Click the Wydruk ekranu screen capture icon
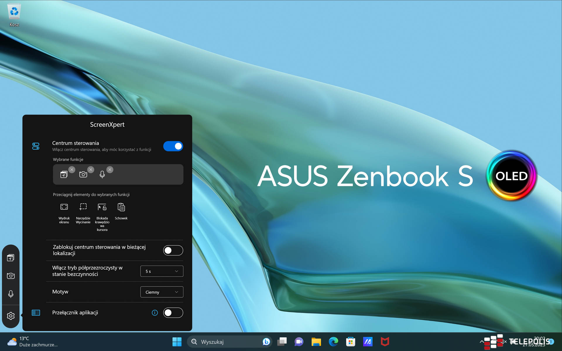 [64, 207]
